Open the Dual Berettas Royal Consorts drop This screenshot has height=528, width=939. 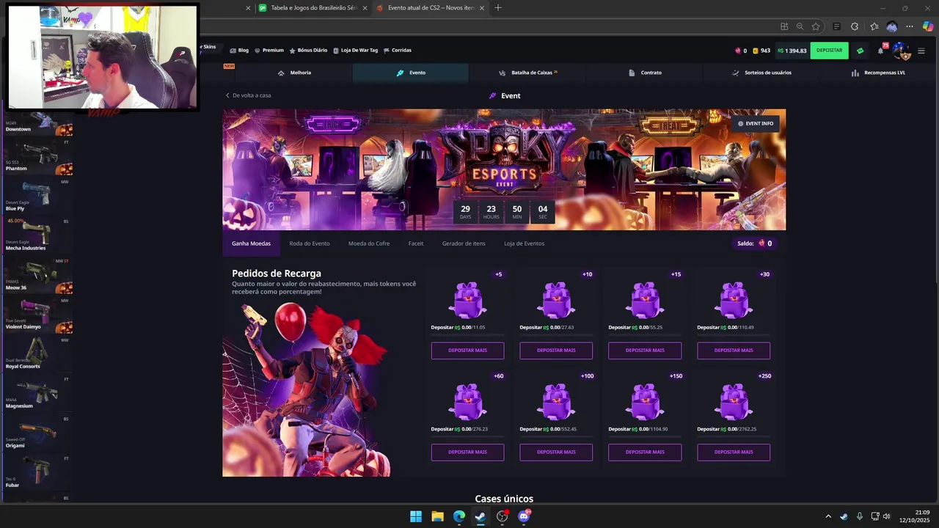click(x=37, y=353)
